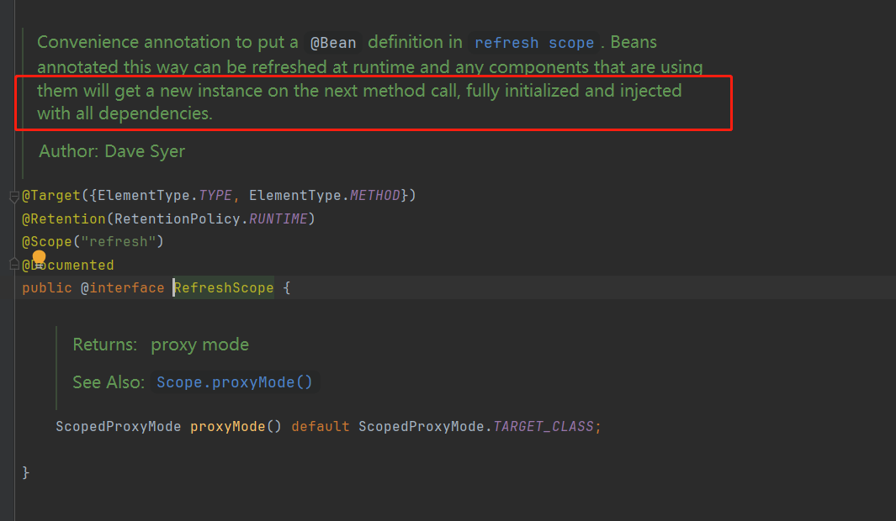Click the @Bean code reference in docs
Image resolution: width=896 pixels, height=521 pixels.
(332, 43)
